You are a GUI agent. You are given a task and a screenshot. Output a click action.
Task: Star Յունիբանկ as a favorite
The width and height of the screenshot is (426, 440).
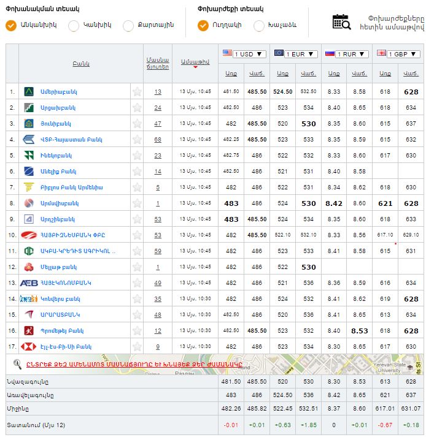point(137,123)
